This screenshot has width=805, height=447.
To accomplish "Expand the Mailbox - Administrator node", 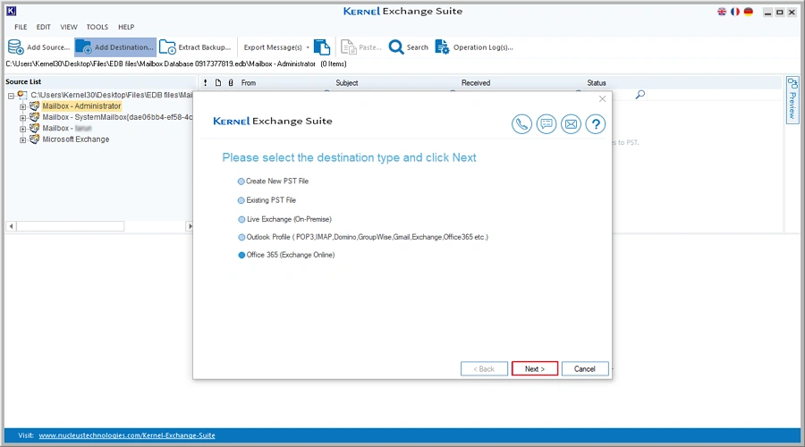I will pos(22,106).
